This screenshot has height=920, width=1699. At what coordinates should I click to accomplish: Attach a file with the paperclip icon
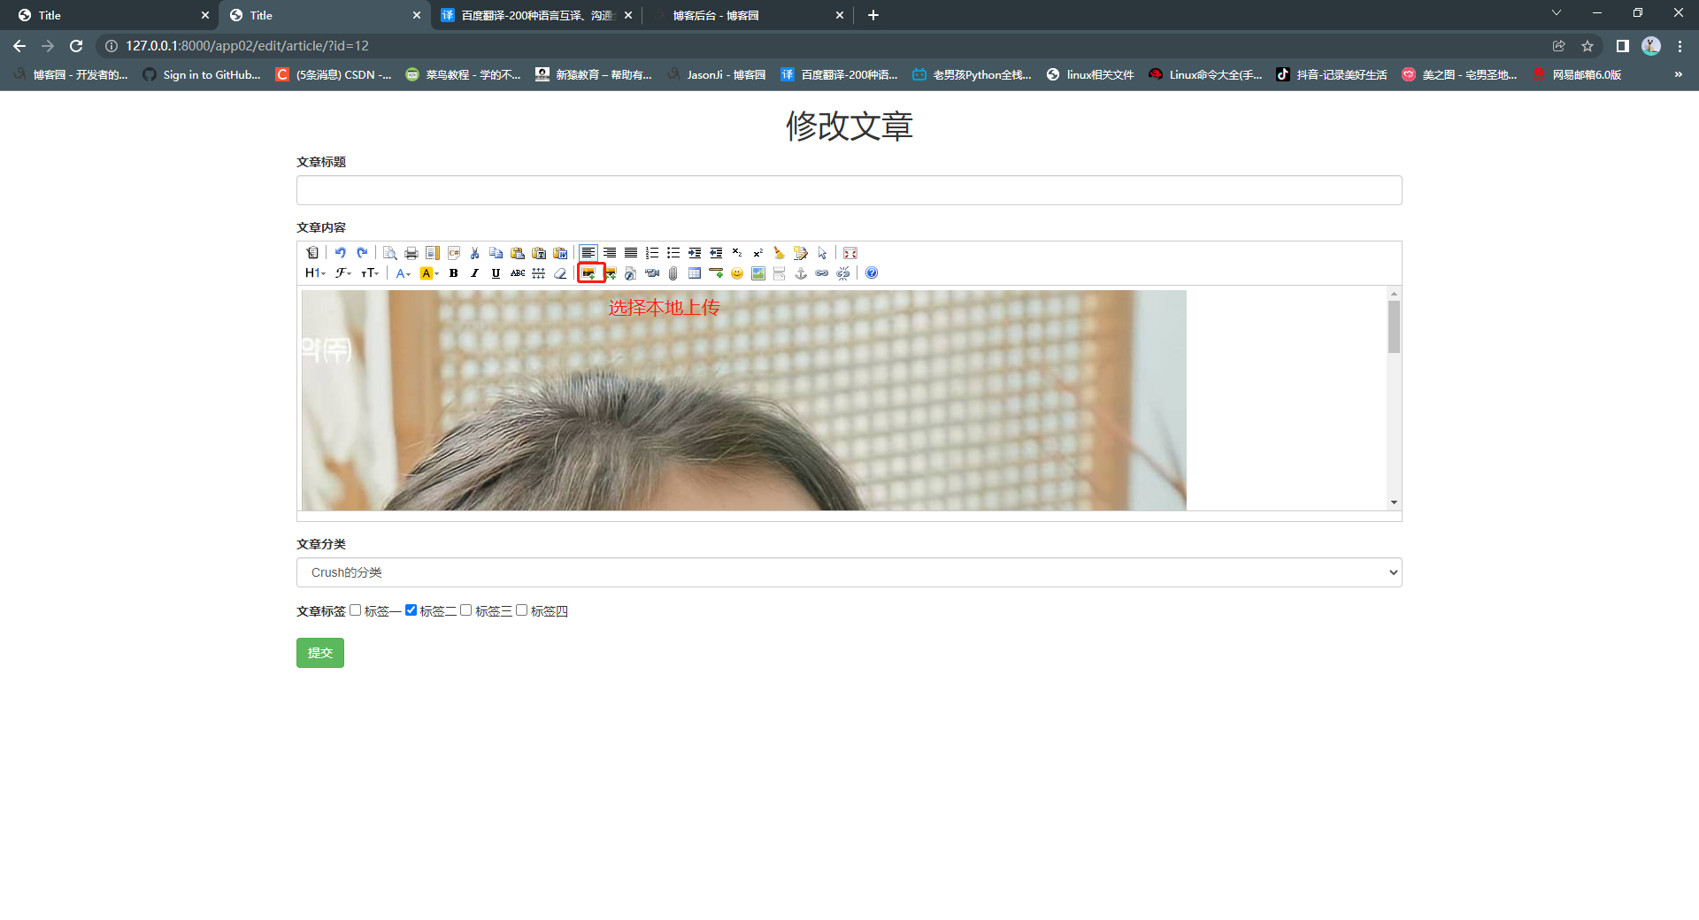(673, 273)
